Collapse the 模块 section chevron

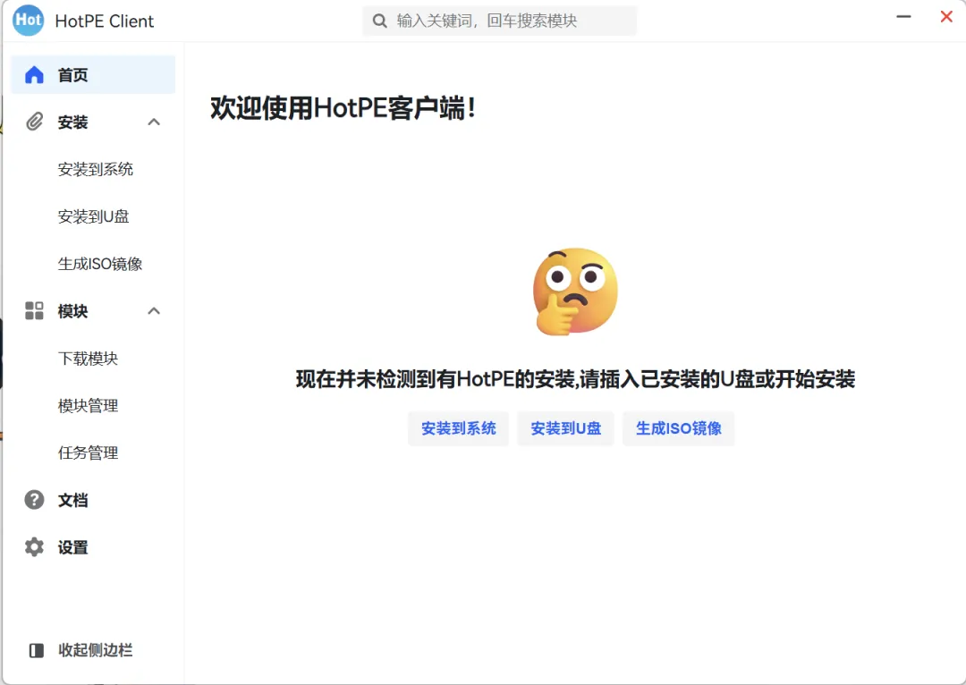(154, 310)
